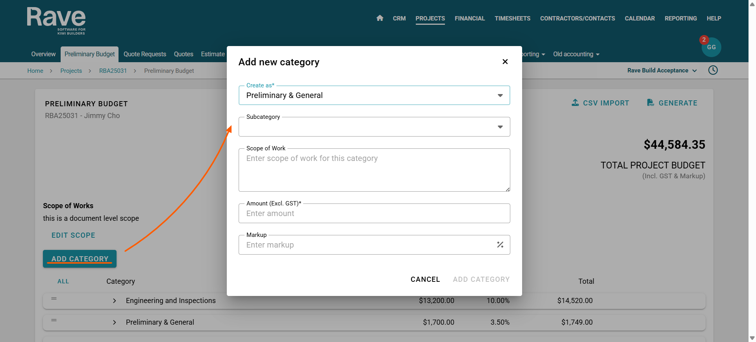Viewport: 756px width, 342px height.
Task: Click the Generate PDF document icon
Action: (x=650, y=103)
